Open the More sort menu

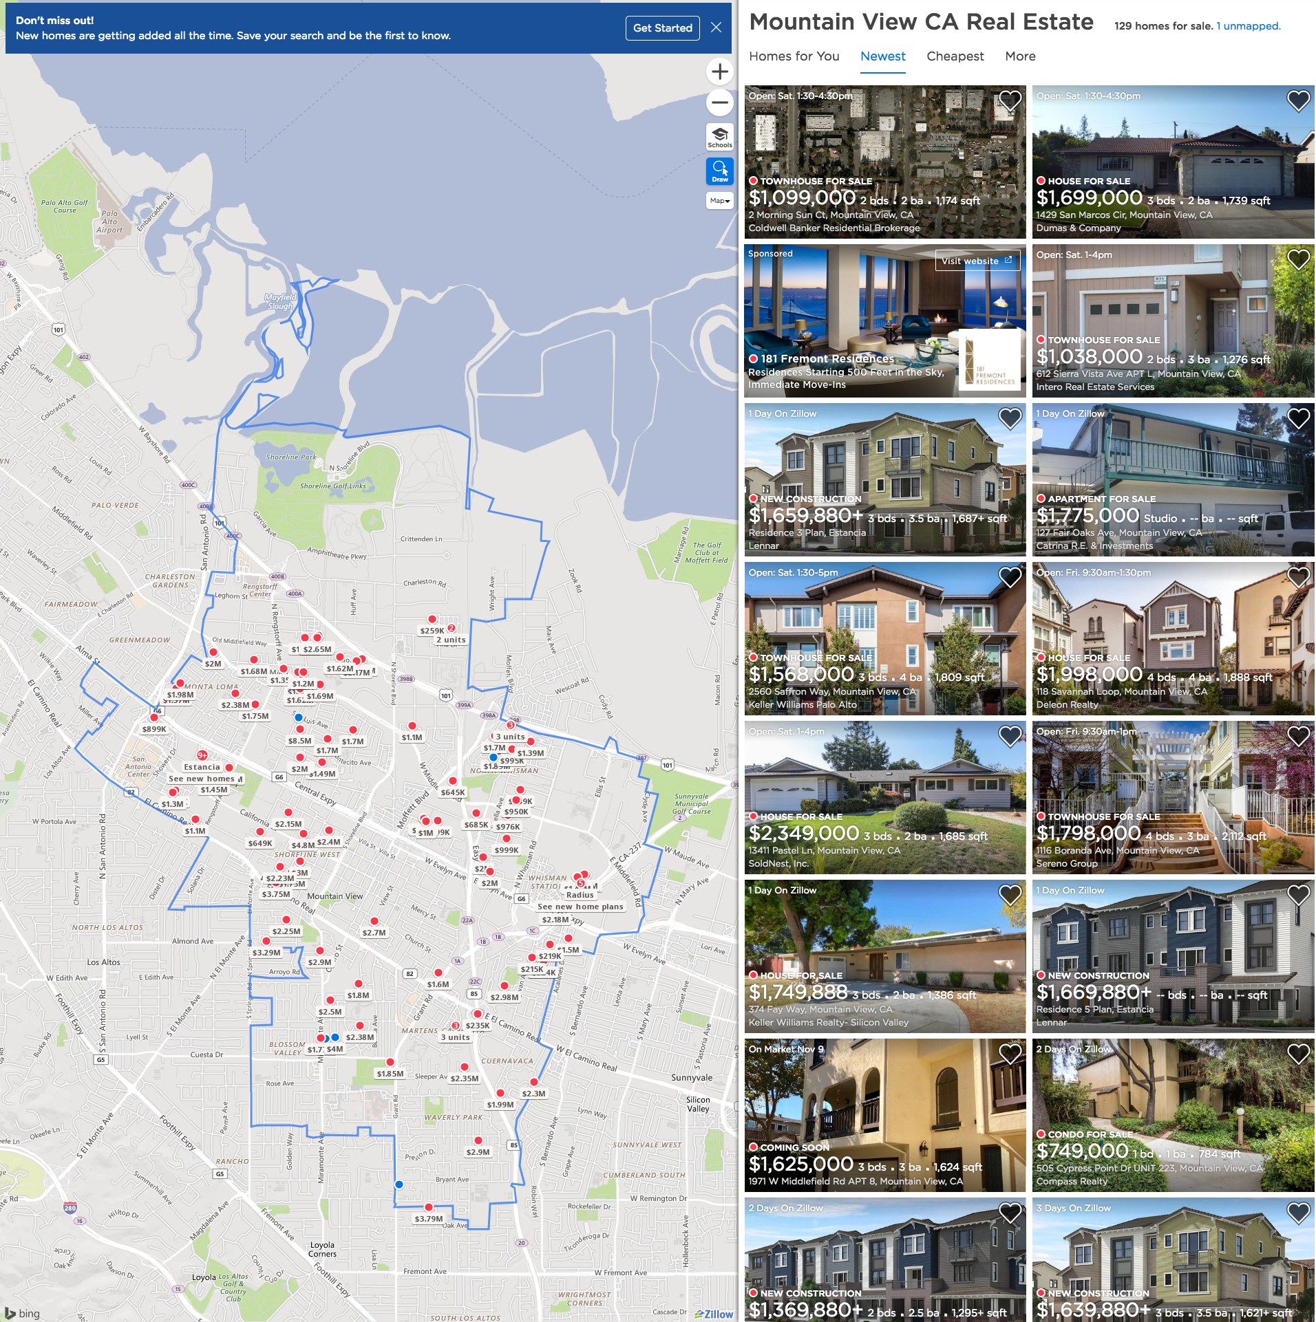tap(1020, 56)
